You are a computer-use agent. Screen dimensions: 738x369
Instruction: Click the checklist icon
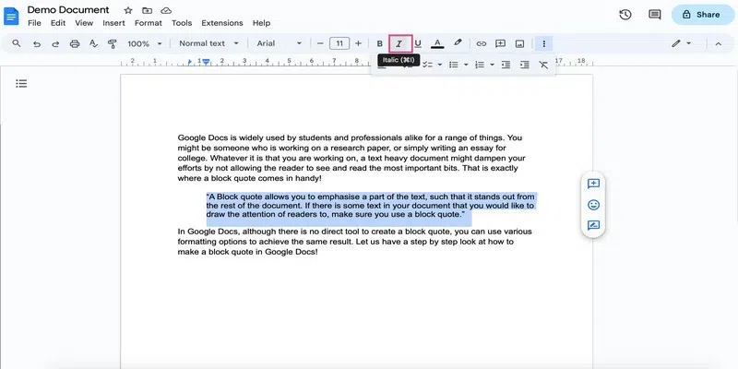(x=427, y=65)
